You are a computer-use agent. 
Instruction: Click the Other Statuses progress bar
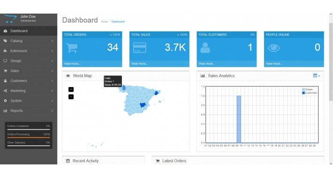click(x=29, y=146)
